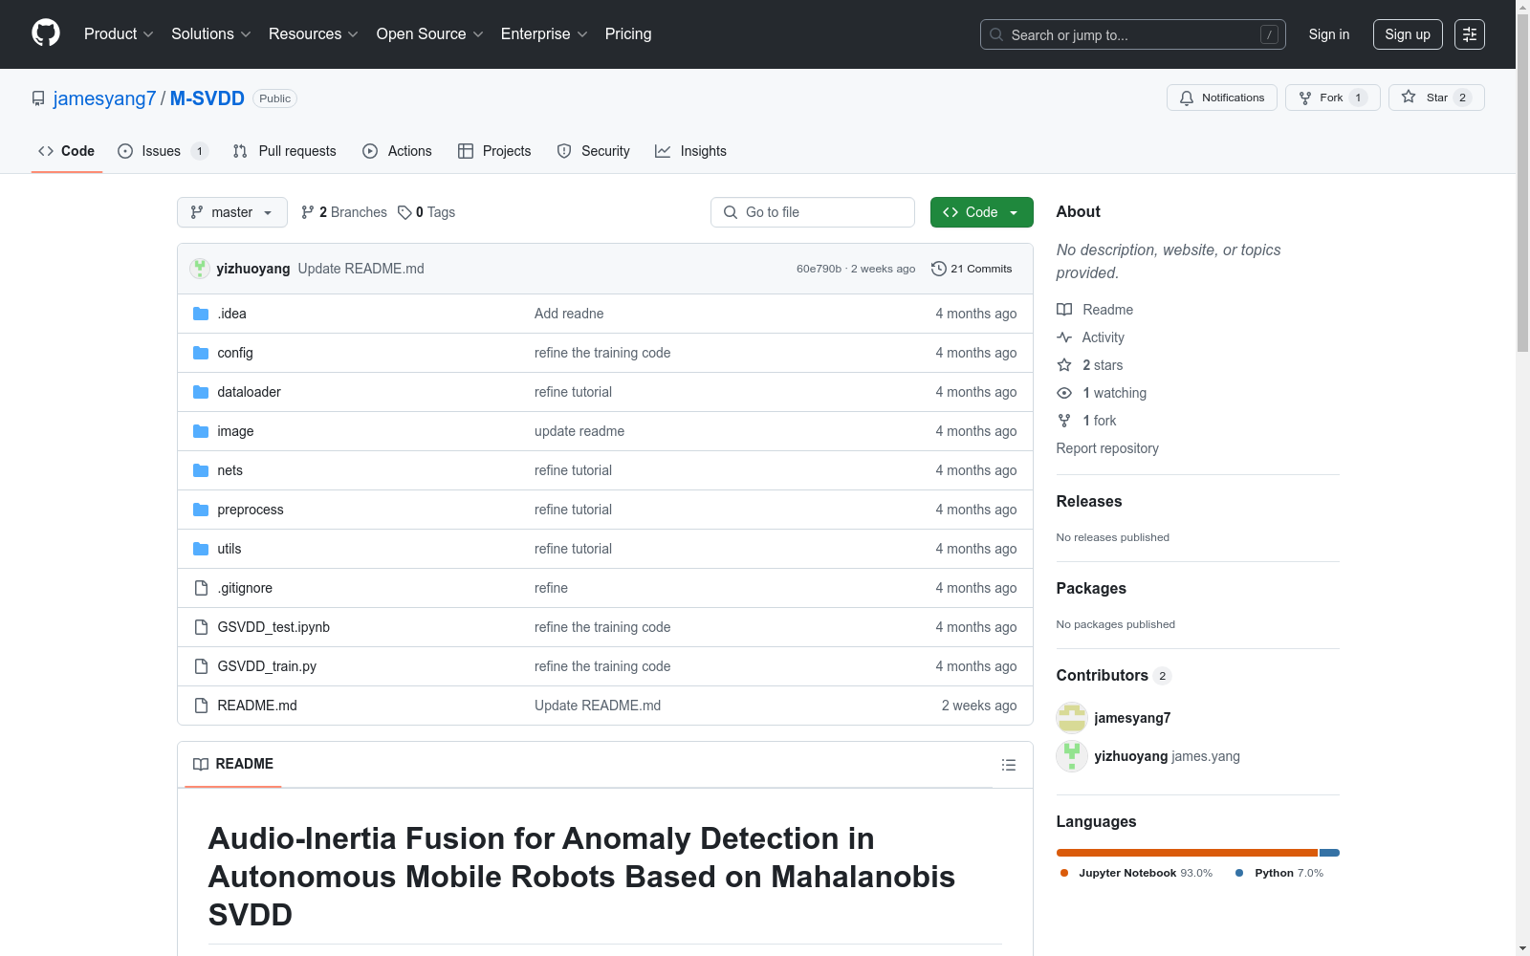Click the Sign in link
This screenshot has height=956, width=1530.
(1329, 34)
